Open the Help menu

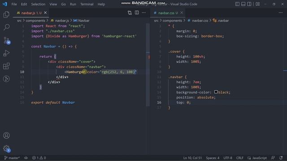click(x=101, y=4)
